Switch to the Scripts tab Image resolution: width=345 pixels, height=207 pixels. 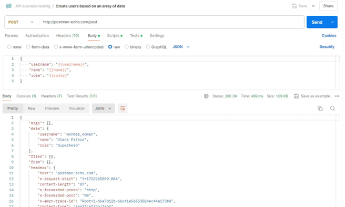click(115, 36)
